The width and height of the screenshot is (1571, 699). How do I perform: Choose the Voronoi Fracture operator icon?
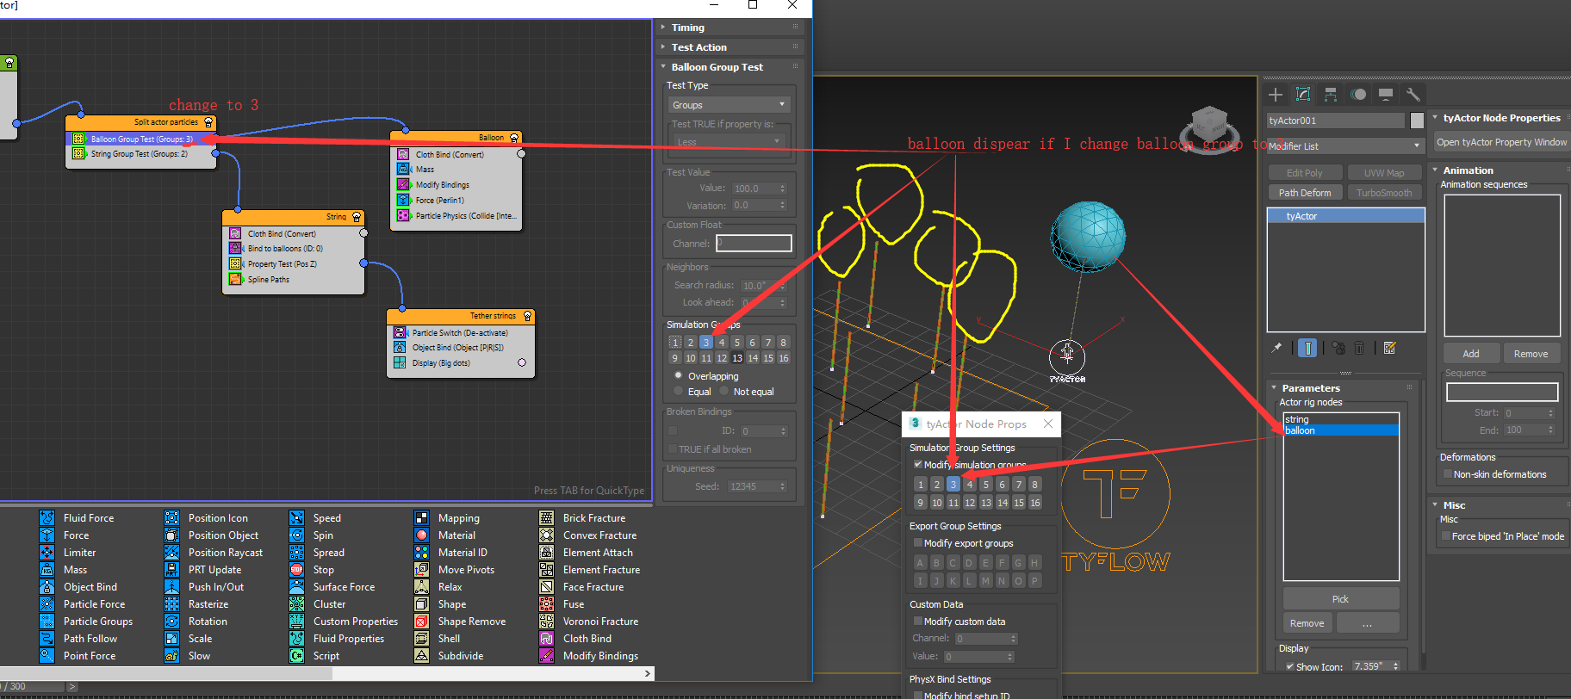pyautogui.click(x=546, y=622)
